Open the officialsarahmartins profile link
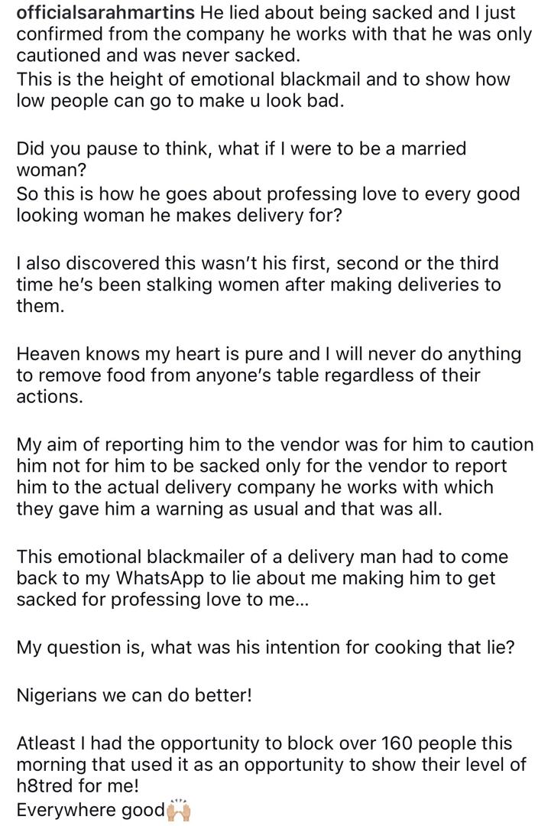551x826 pixels. (105, 13)
